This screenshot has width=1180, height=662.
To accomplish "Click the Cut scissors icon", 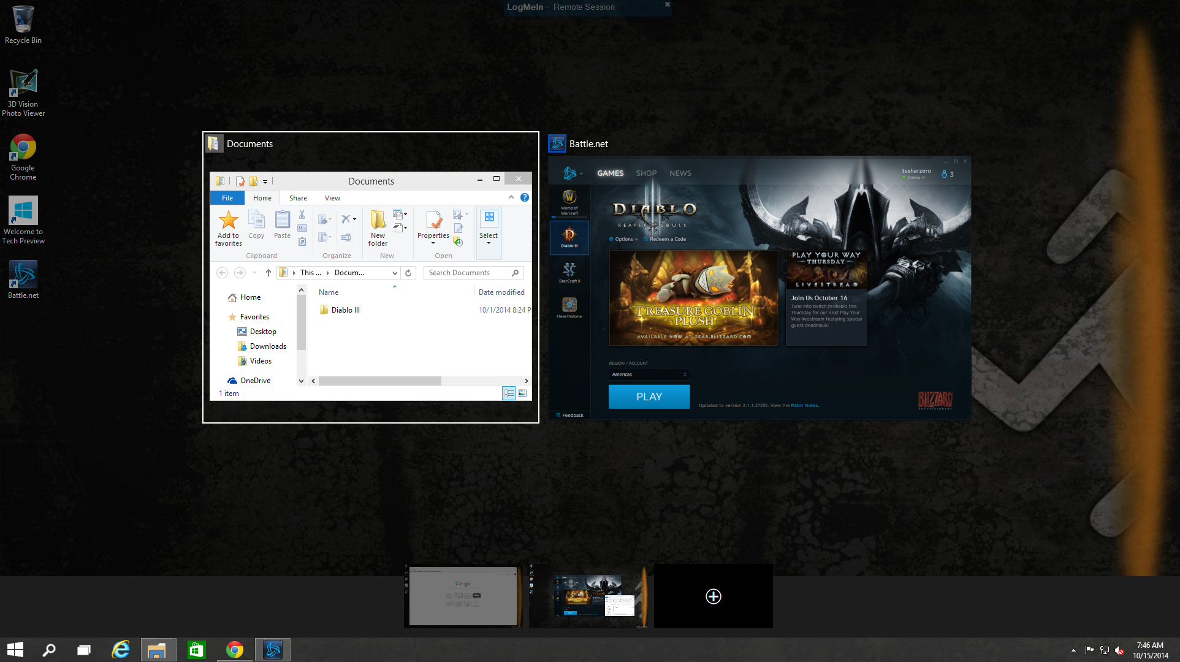I will (x=302, y=215).
